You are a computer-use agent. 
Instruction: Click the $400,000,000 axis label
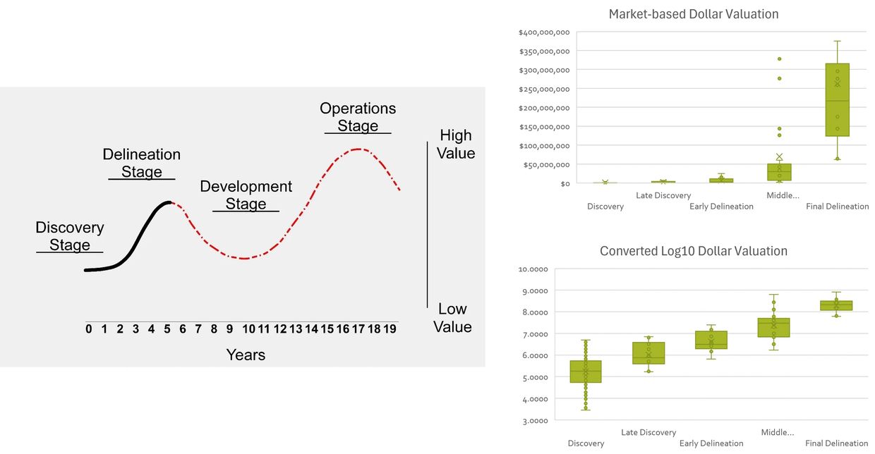[x=544, y=32]
